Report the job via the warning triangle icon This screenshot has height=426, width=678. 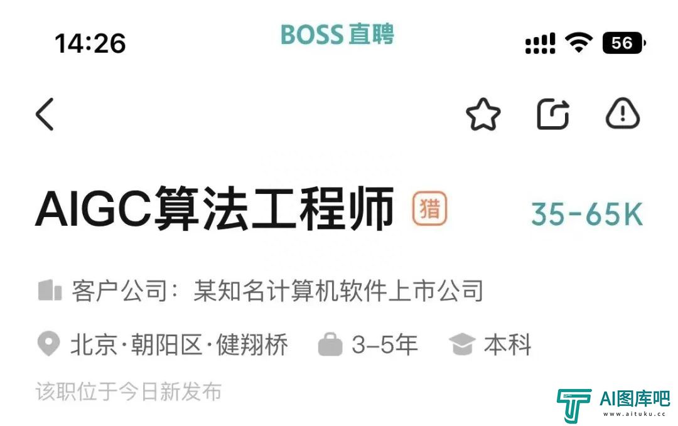tap(623, 114)
